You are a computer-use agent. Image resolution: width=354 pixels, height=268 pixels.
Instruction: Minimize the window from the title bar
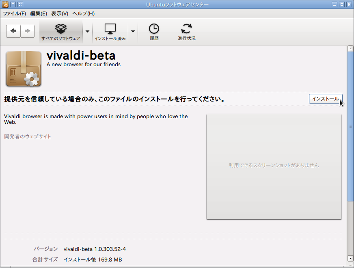point(335,4)
